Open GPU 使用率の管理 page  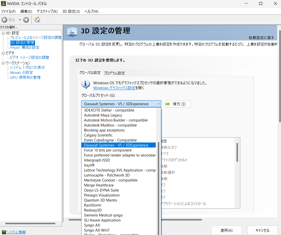coord(25,77)
